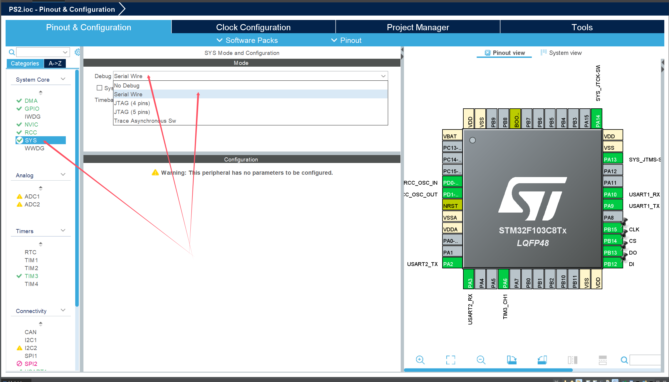Image resolution: width=669 pixels, height=382 pixels.
Task: Select the SYS peripheral in System Core
Action: click(x=31, y=140)
